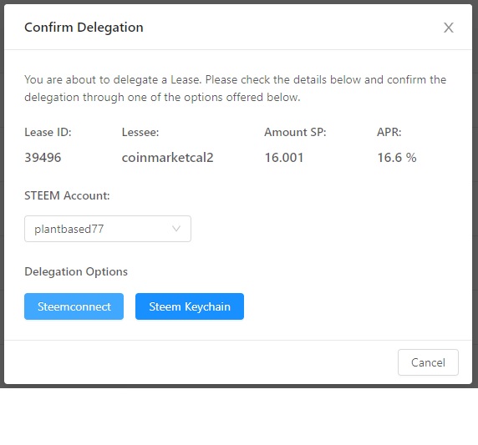Delegate using the Steem Keychain button
478x445 pixels.
[x=190, y=306]
